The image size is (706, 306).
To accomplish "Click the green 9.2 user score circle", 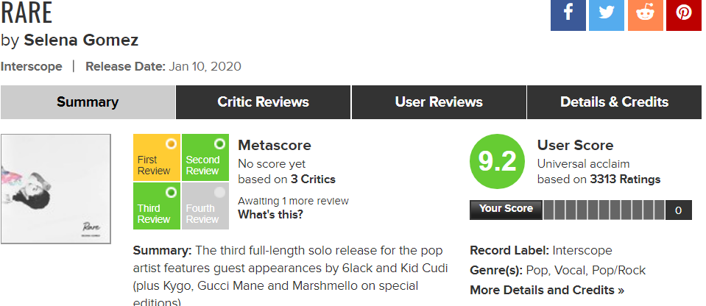I will coord(498,162).
